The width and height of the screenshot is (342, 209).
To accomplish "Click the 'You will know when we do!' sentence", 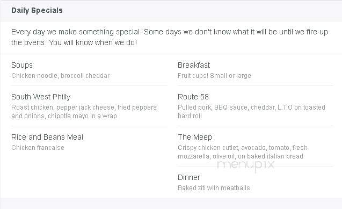I will point(93,42).
